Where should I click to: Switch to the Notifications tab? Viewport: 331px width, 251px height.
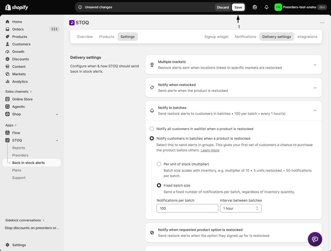tap(245, 37)
